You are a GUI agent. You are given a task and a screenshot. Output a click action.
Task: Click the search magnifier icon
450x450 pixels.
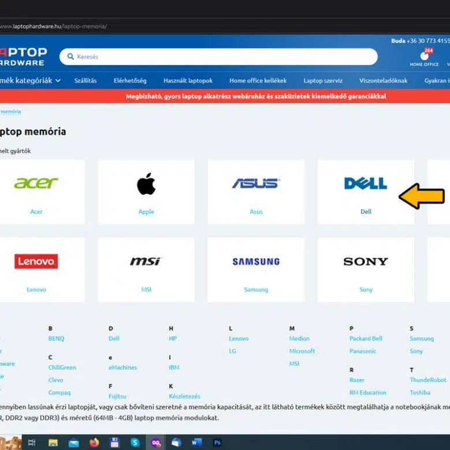(x=70, y=57)
